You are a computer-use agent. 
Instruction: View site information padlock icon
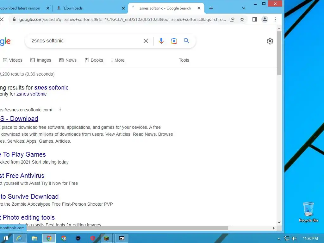(14, 19)
